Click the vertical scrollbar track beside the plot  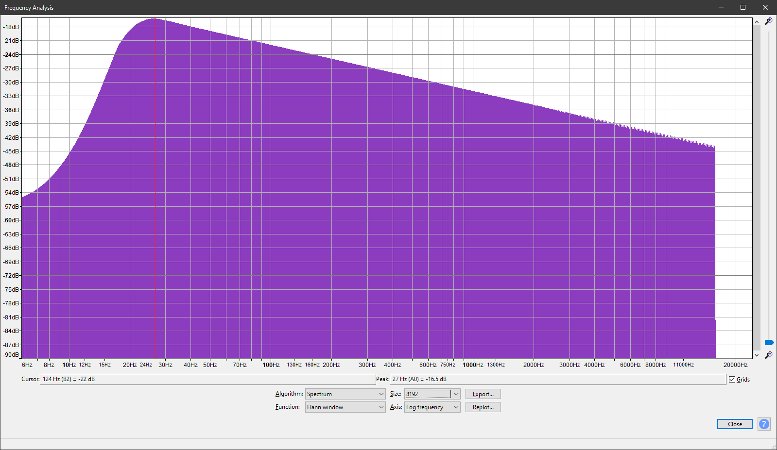click(x=757, y=184)
